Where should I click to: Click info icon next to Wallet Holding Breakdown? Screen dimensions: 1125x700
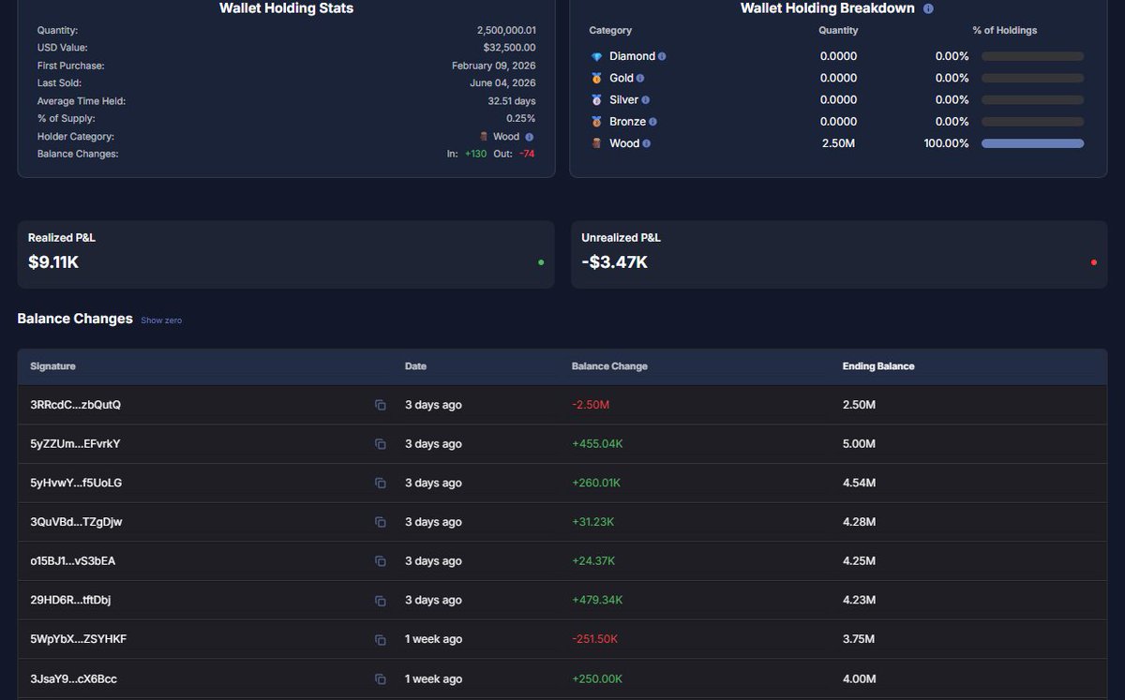coord(928,8)
